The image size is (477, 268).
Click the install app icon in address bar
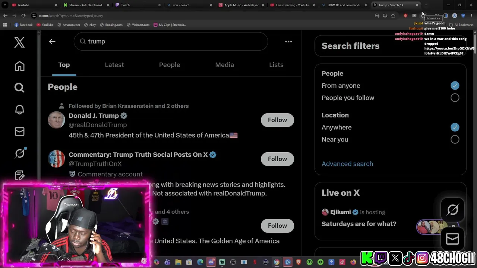[385, 16]
